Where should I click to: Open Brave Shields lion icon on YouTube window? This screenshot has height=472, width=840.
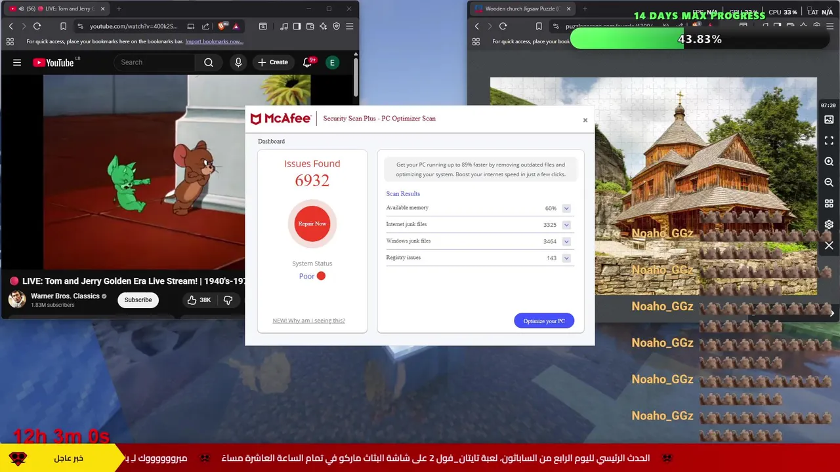click(222, 26)
